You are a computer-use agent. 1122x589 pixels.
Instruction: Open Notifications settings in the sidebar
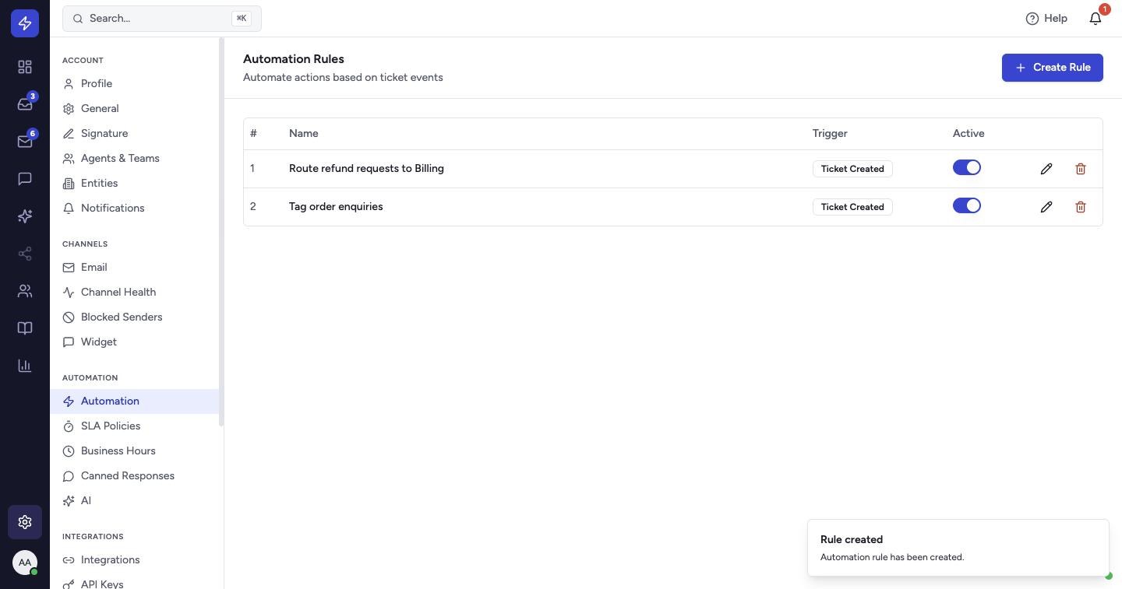click(x=135, y=209)
